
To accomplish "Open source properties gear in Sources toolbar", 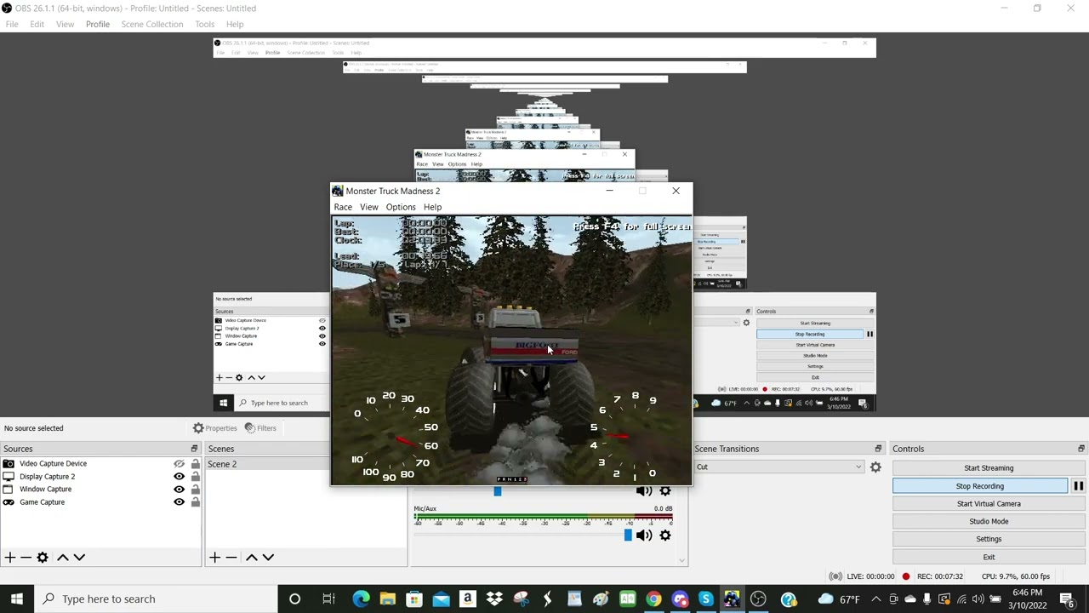I will click(43, 557).
